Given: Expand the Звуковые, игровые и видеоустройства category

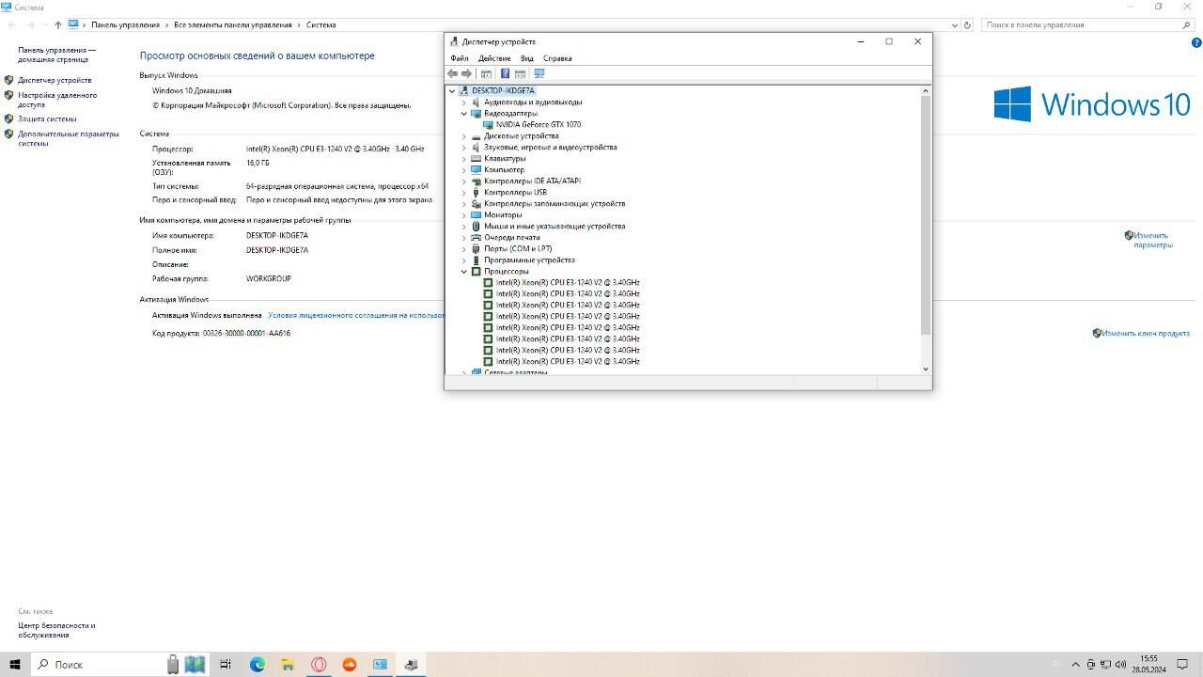Looking at the screenshot, I should coord(464,148).
